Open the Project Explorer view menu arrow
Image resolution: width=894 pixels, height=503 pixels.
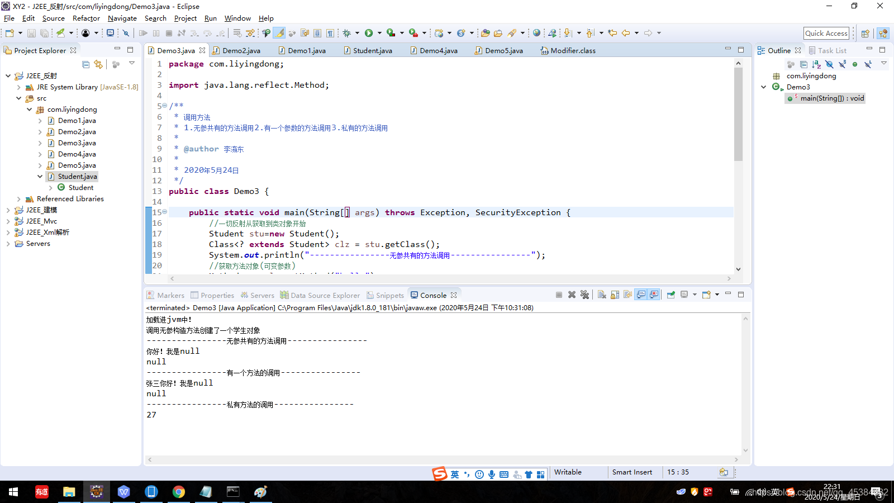tap(132, 64)
